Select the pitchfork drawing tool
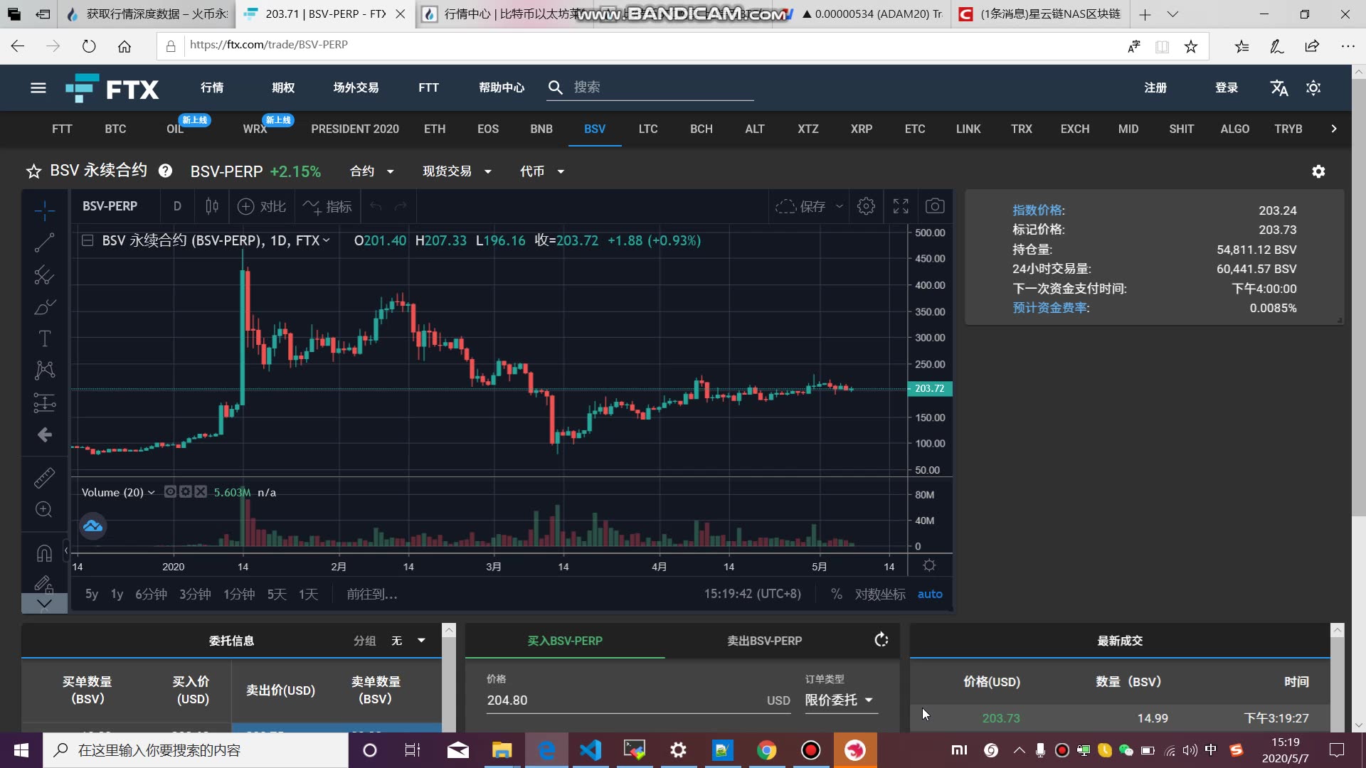1366x768 pixels. [44, 274]
